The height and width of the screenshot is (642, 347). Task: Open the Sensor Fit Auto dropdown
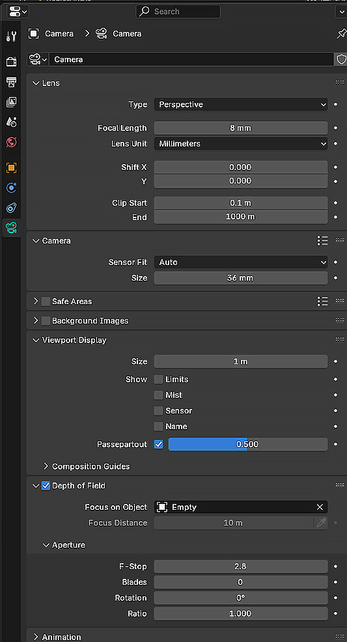pyautogui.click(x=241, y=262)
